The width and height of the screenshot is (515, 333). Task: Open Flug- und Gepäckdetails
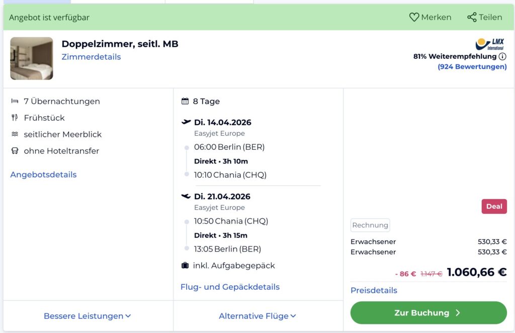[230, 287]
